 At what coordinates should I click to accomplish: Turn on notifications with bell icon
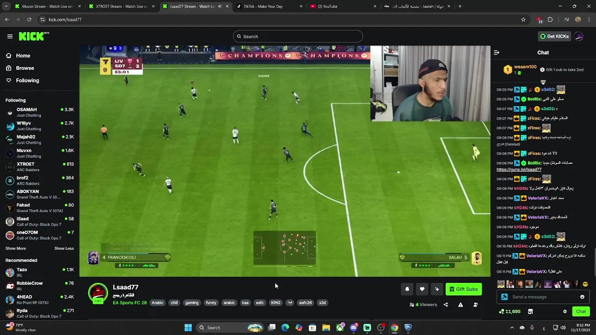click(407, 289)
